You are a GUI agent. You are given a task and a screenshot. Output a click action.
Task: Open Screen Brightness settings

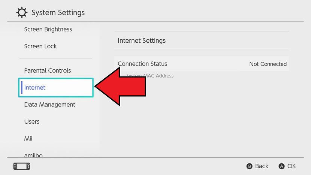(48, 29)
